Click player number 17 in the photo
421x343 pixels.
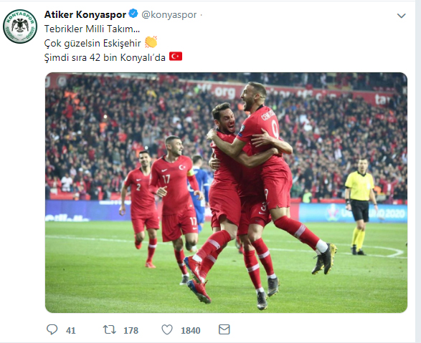pyautogui.click(x=175, y=209)
